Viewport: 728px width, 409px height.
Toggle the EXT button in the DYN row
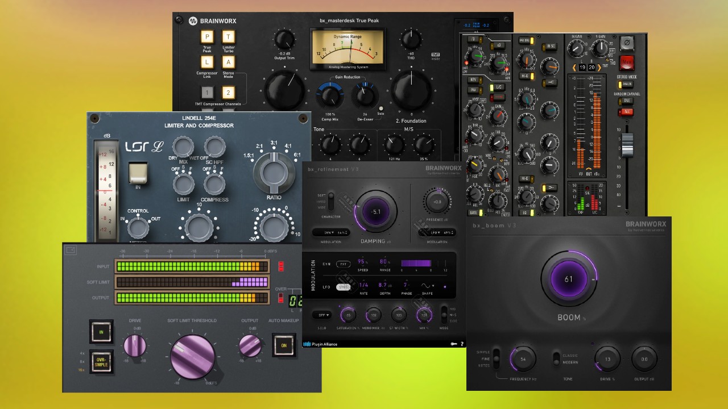[343, 264]
